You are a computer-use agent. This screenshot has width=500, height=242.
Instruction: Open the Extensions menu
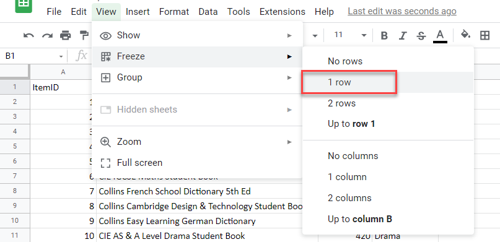282,12
